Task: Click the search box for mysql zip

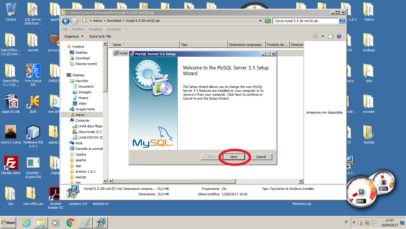Action: pos(305,21)
